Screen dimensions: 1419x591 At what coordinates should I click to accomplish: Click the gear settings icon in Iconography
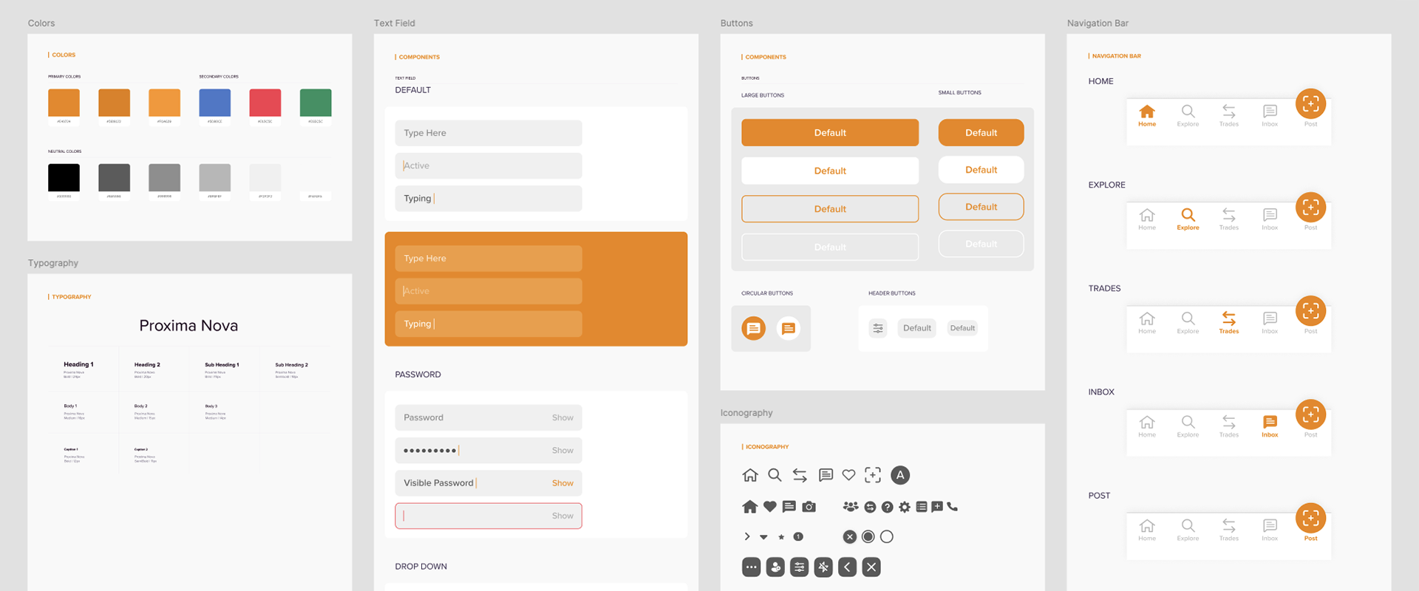click(x=905, y=507)
